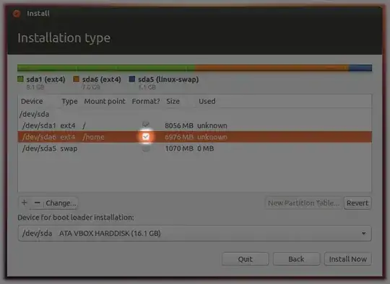Click the Install Now button
Image resolution: width=390 pixels, height=284 pixels.
(347, 259)
